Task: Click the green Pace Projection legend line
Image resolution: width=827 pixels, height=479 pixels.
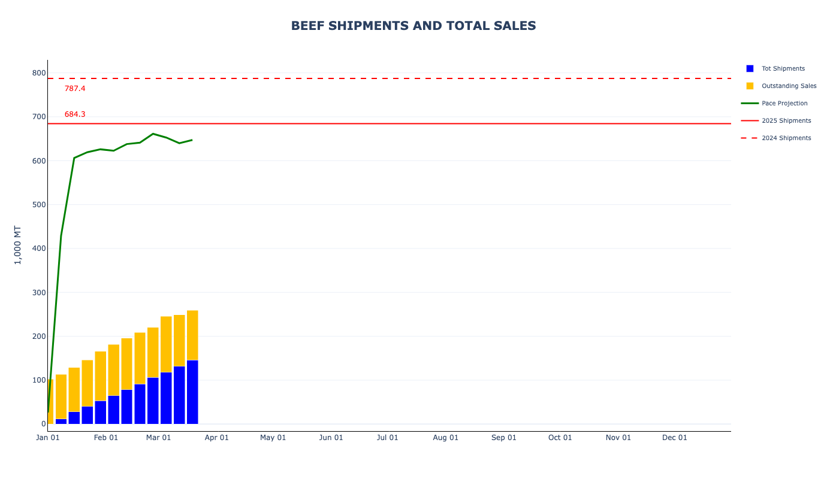Action: point(750,104)
